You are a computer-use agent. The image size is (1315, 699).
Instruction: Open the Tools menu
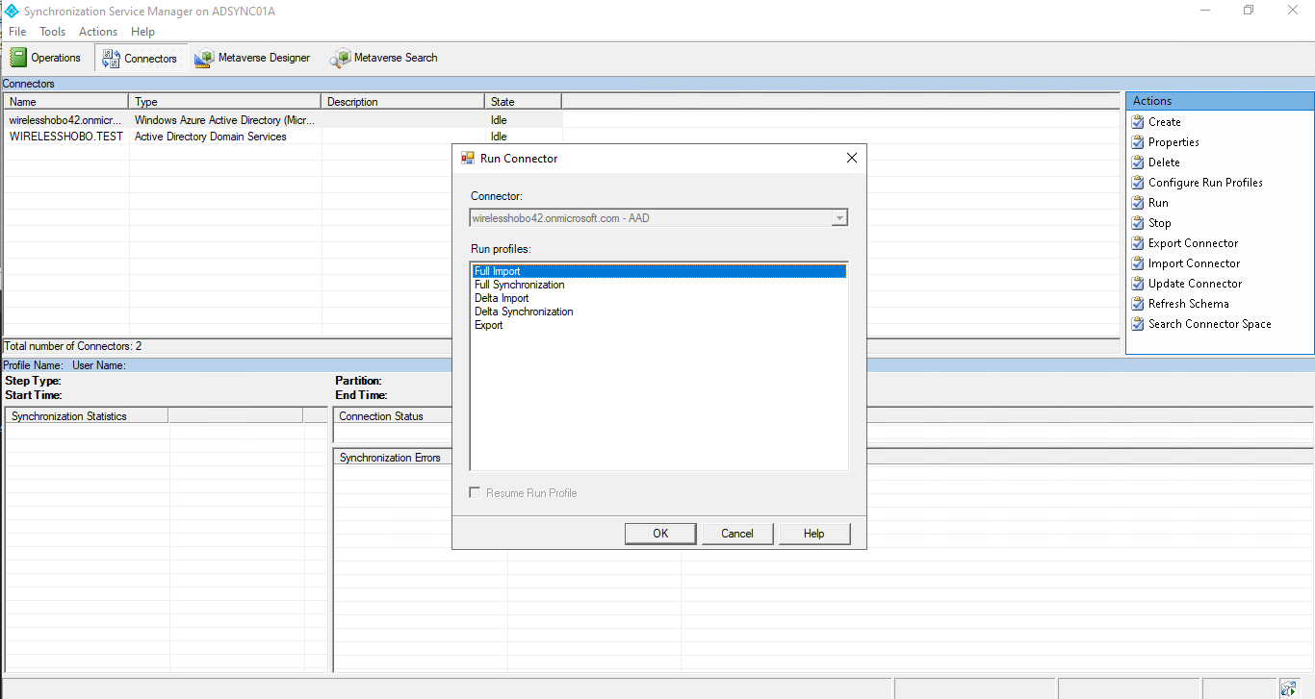pos(52,32)
